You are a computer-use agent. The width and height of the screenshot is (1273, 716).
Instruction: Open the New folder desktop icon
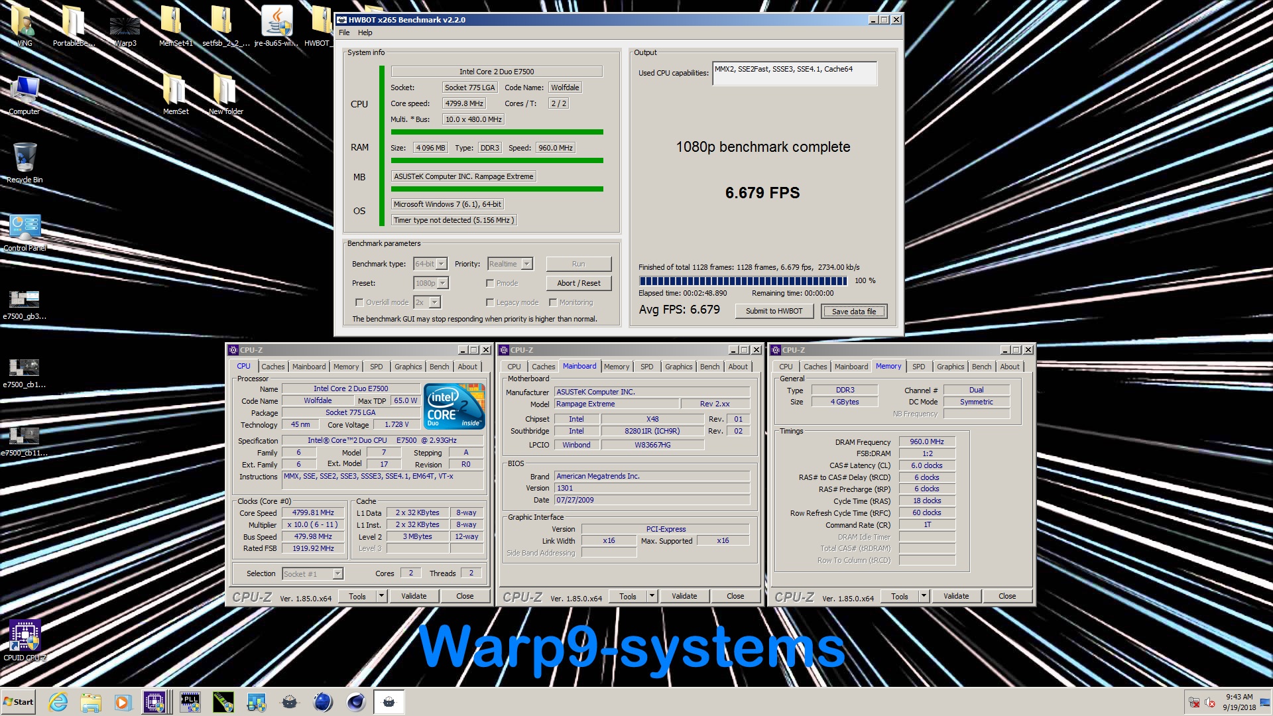(x=225, y=93)
